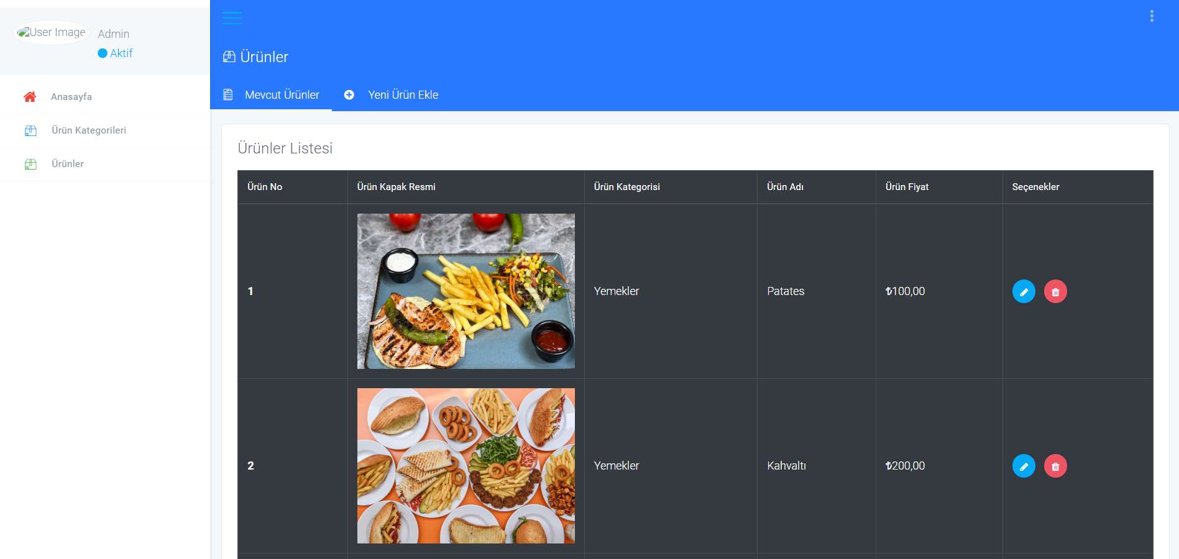
Task: Click the plus icon beside Yeni Ürün Ekle
Action: [349, 95]
